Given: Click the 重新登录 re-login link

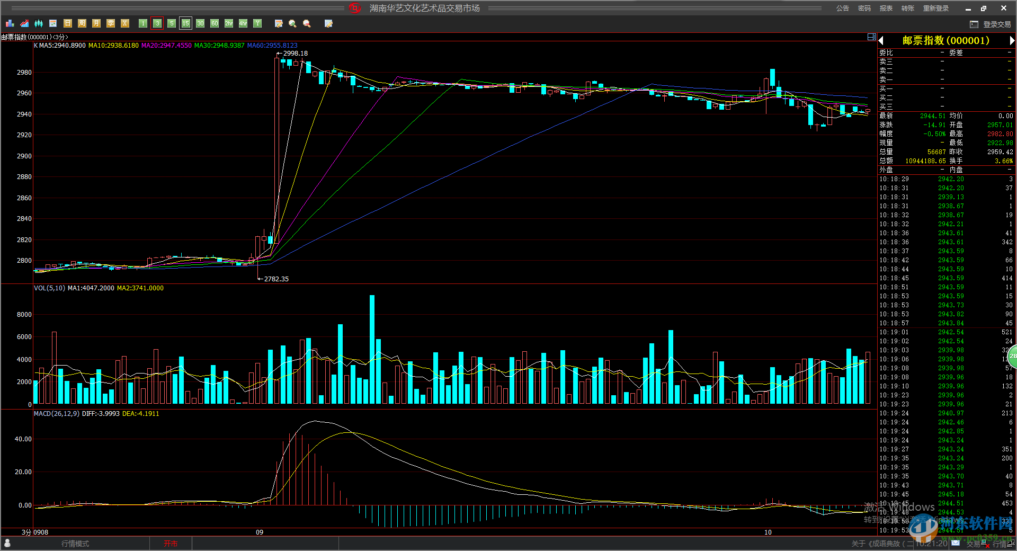Looking at the screenshot, I should 935,8.
